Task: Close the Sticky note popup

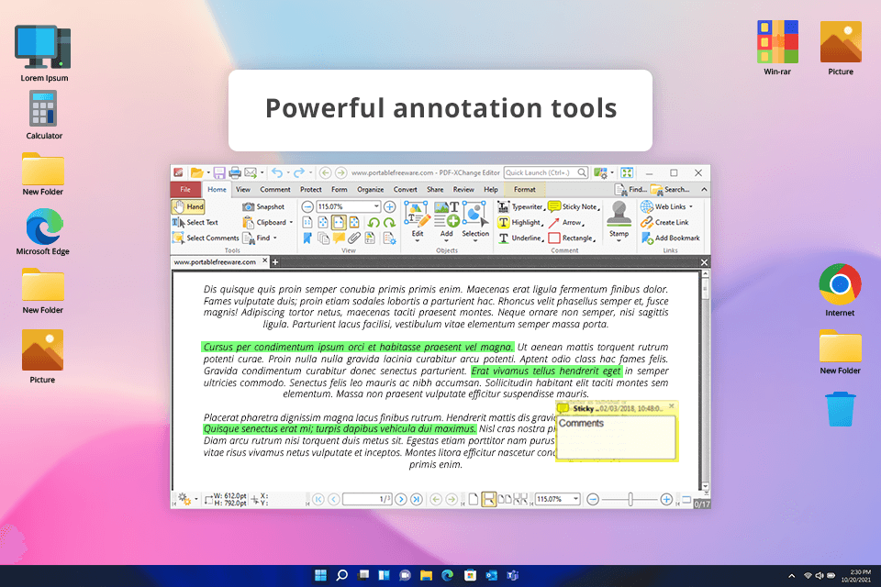Action: click(x=672, y=406)
